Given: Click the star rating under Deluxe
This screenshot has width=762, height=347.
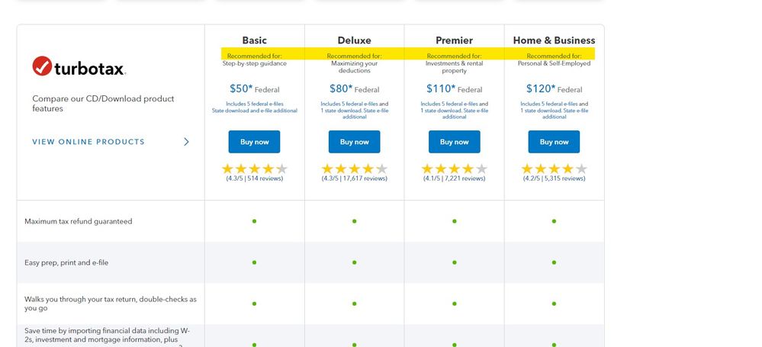Looking at the screenshot, I should tap(354, 169).
